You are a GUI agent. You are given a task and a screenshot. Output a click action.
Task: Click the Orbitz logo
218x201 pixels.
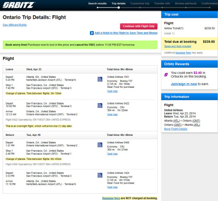[x=19, y=5]
